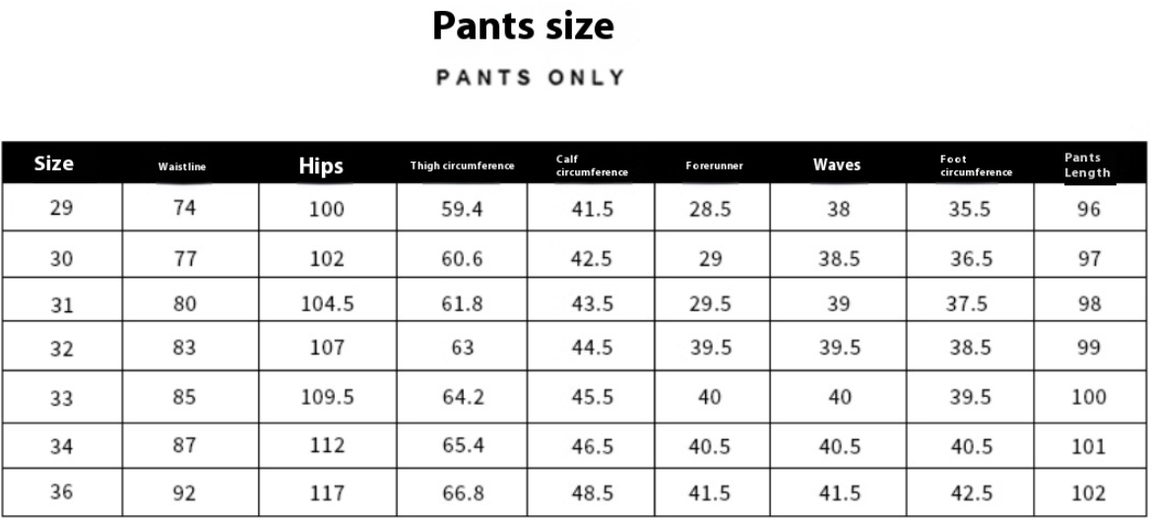Select the Size column header
Screen dimensions: 1153x521
tap(54, 163)
